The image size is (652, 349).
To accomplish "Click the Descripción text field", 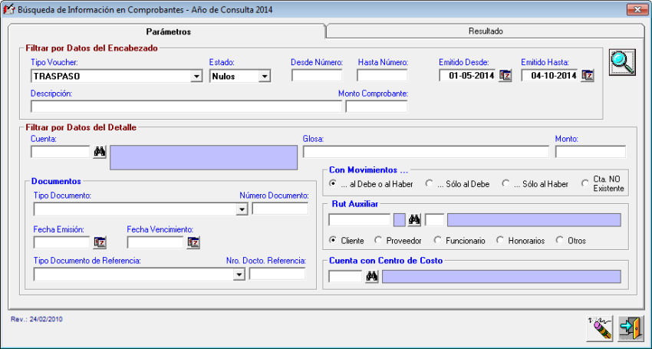I will click(186, 107).
